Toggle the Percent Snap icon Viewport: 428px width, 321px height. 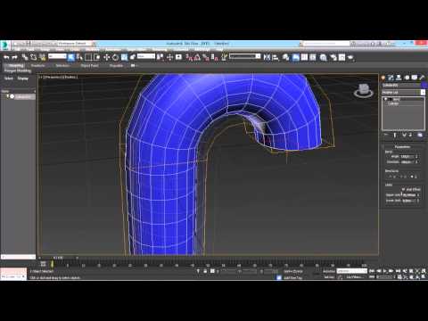click(206, 57)
